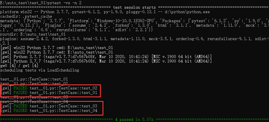This screenshot has height=122, width=269.
Task: Click the test session starts header
Action: (134, 8)
